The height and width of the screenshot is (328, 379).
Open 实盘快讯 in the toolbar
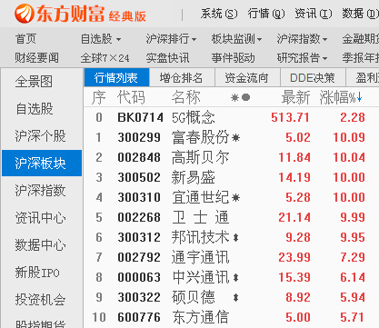point(167,57)
